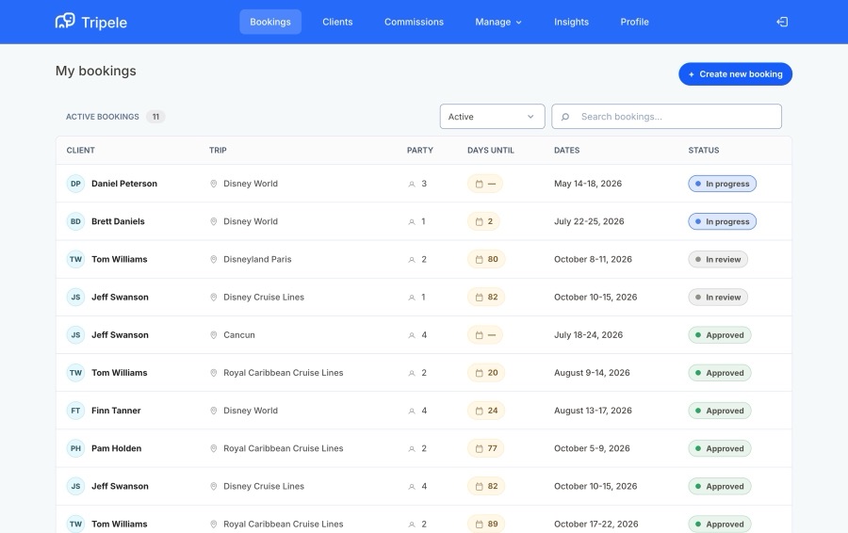Image resolution: width=848 pixels, height=533 pixels.
Task: Click In progress status for Daniel Peterson
Action: click(722, 184)
